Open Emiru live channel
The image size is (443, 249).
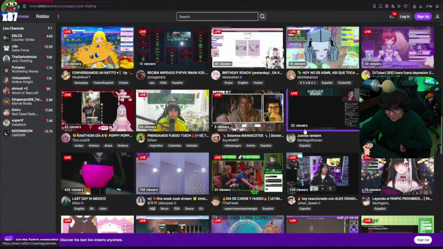pyautogui.click(x=28, y=112)
